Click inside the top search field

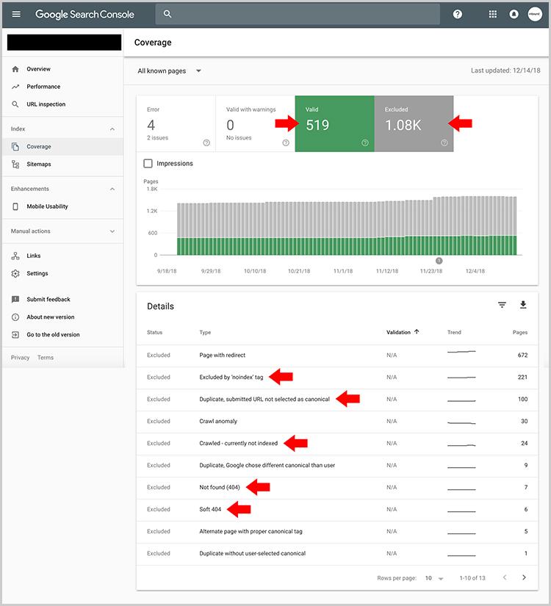coord(298,14)
